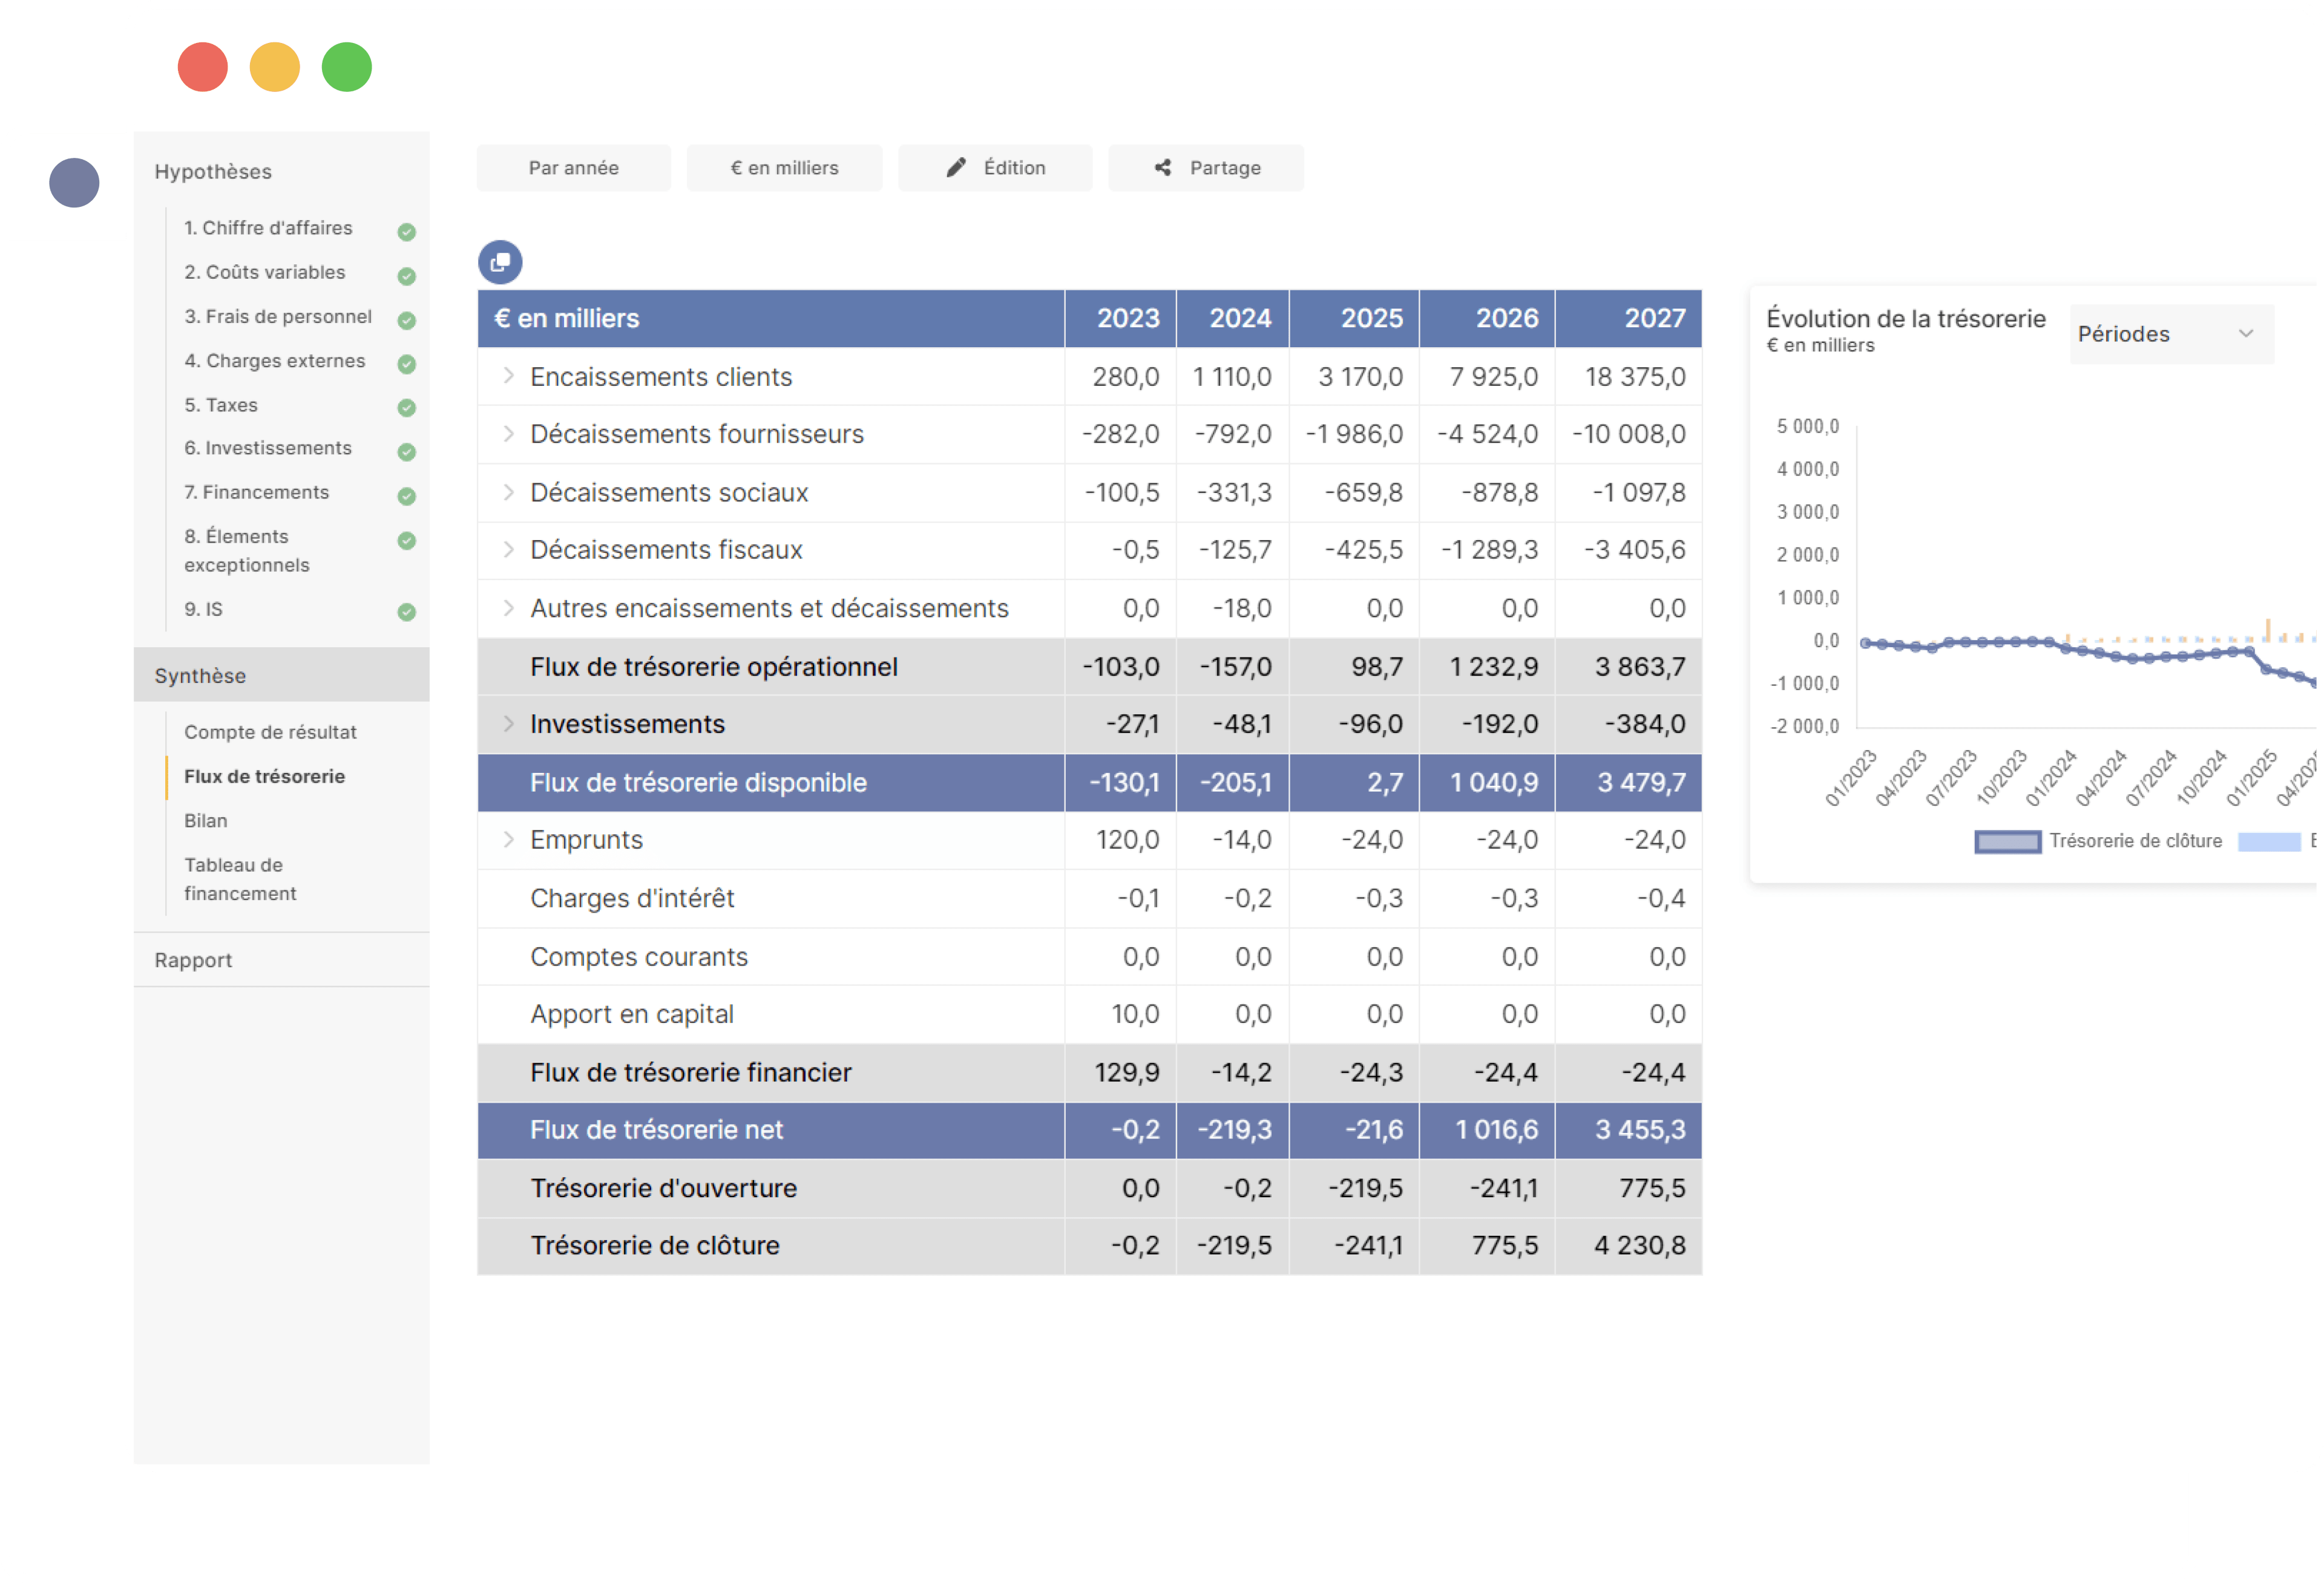Select Flux de trésorerie in sidebar

tap(264, 777)
